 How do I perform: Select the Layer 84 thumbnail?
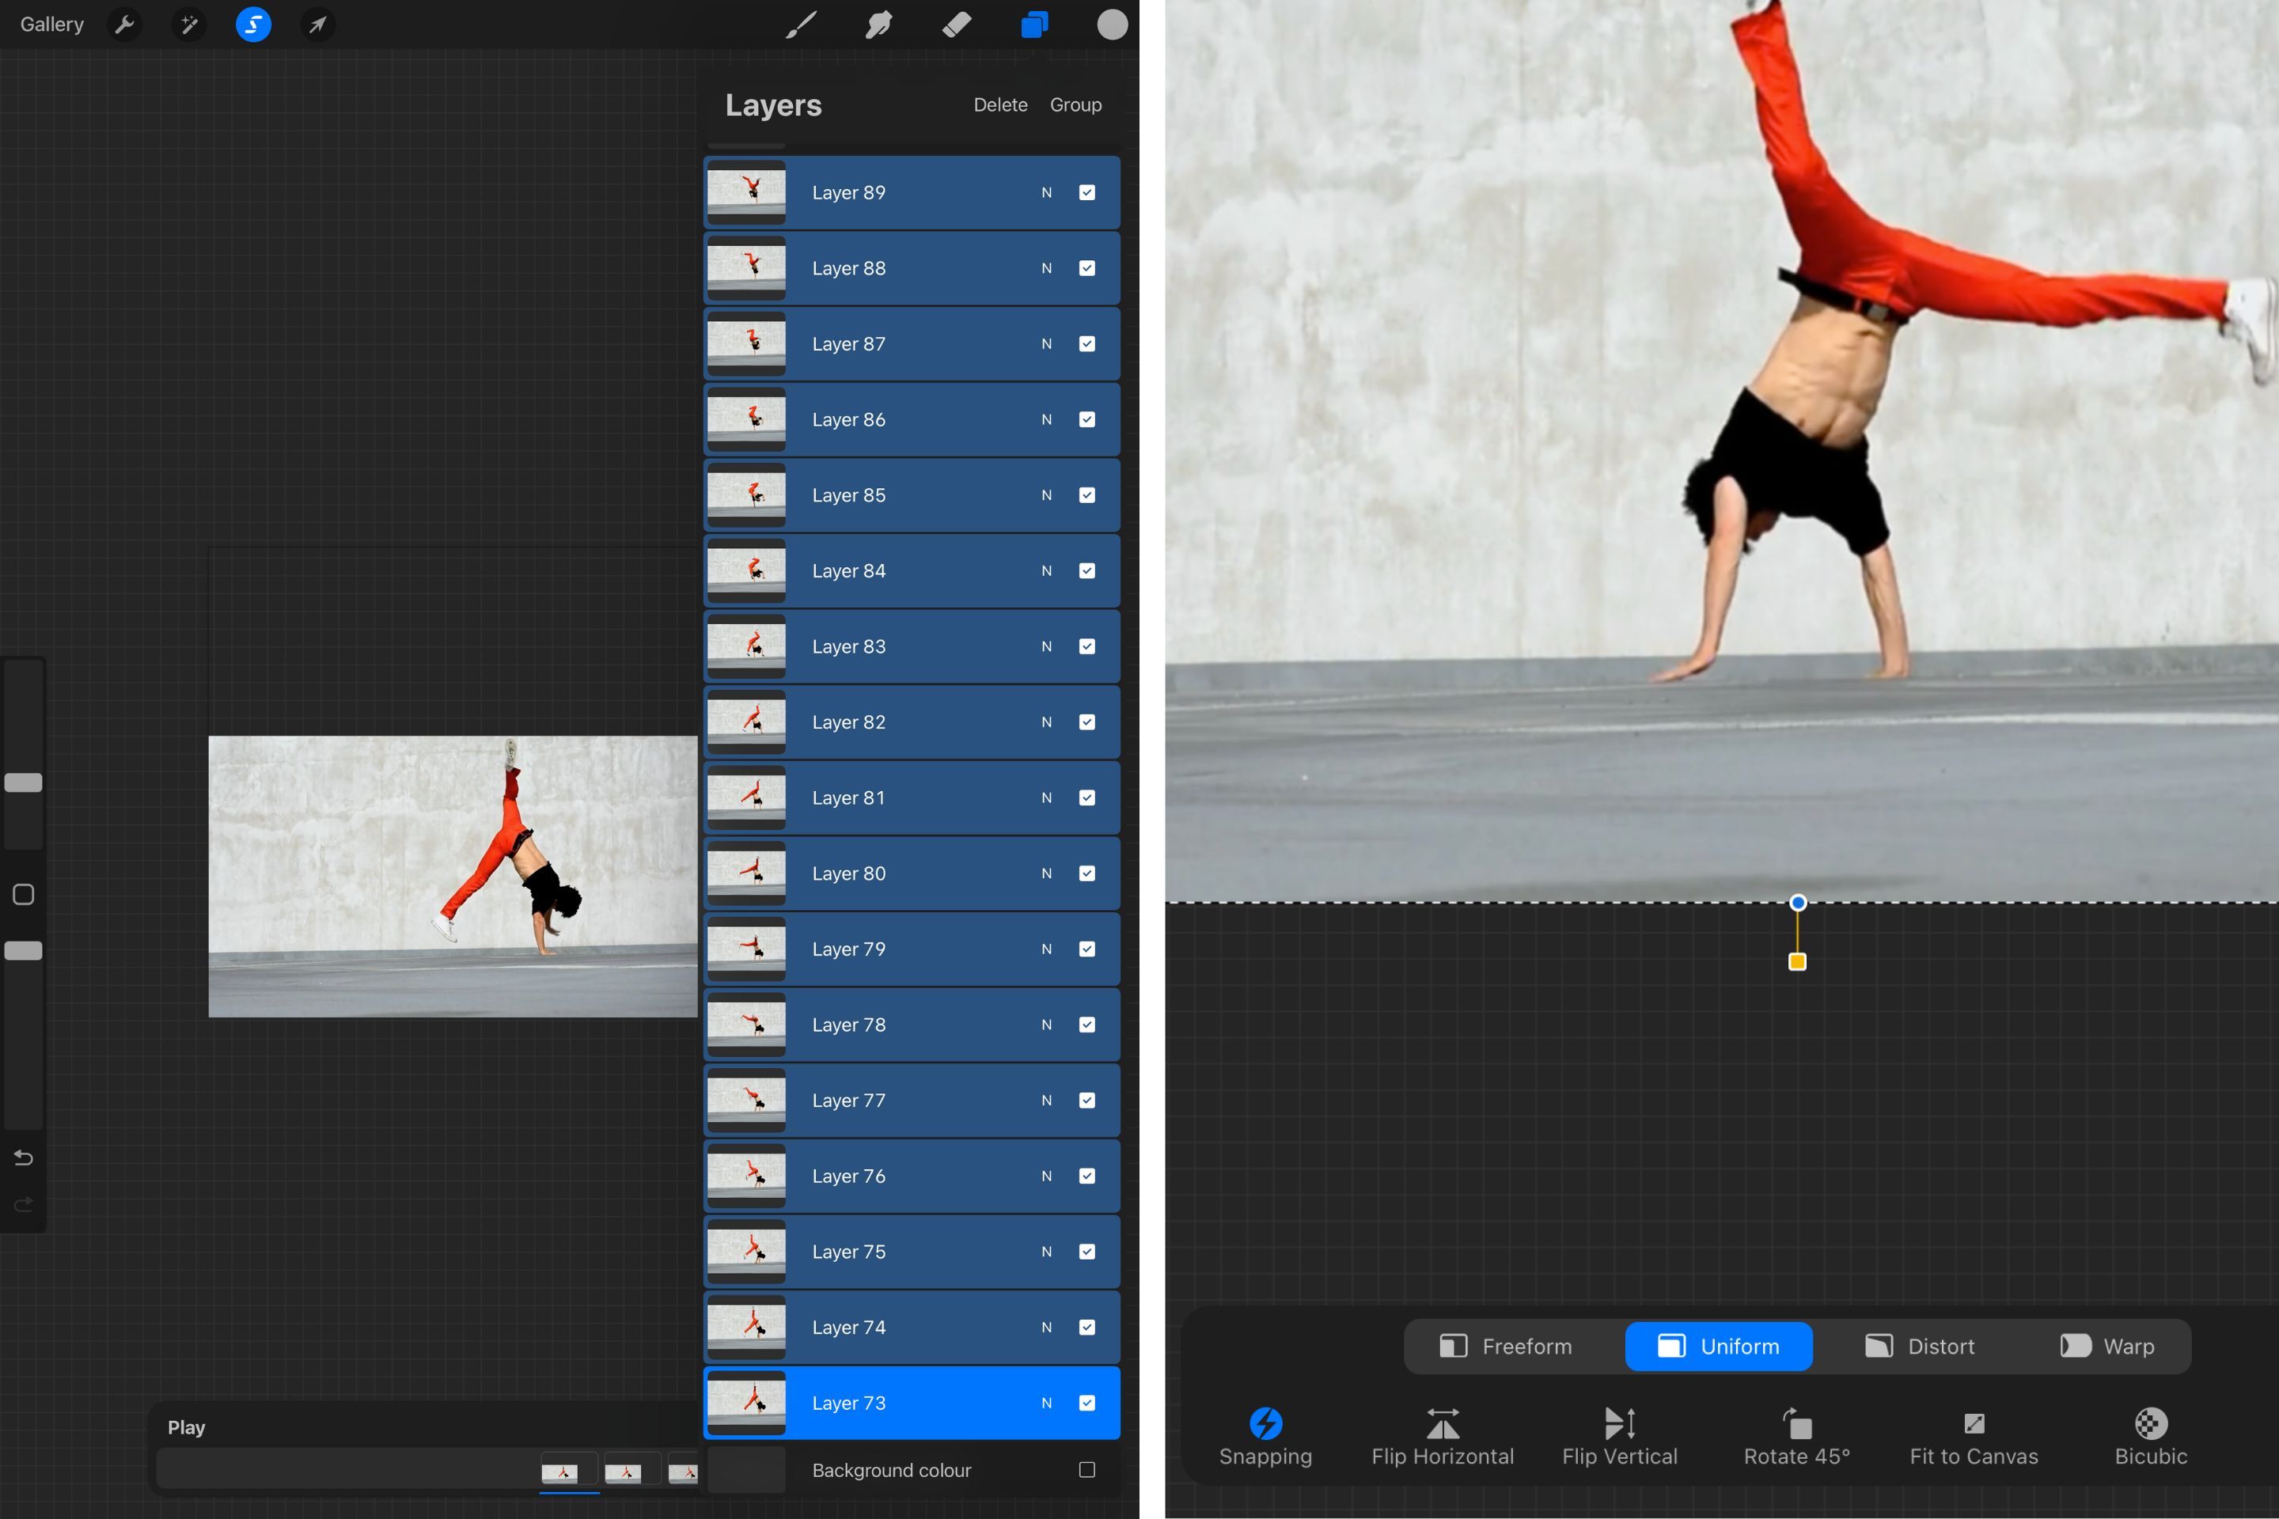coord(747,570)
